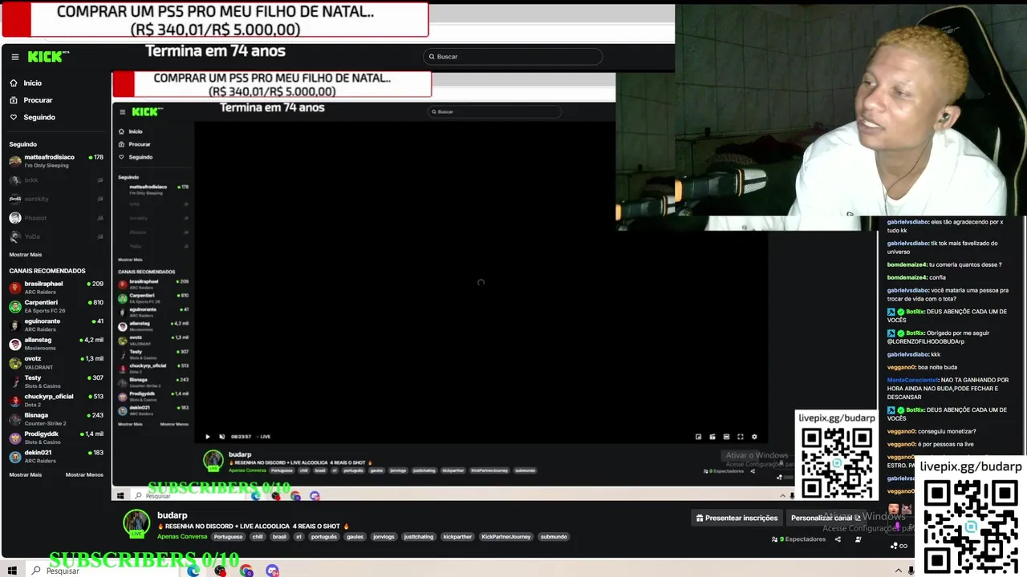Click the icon right of the share icon
This screenshot has height=577, width=1027.
pos(858,539)
